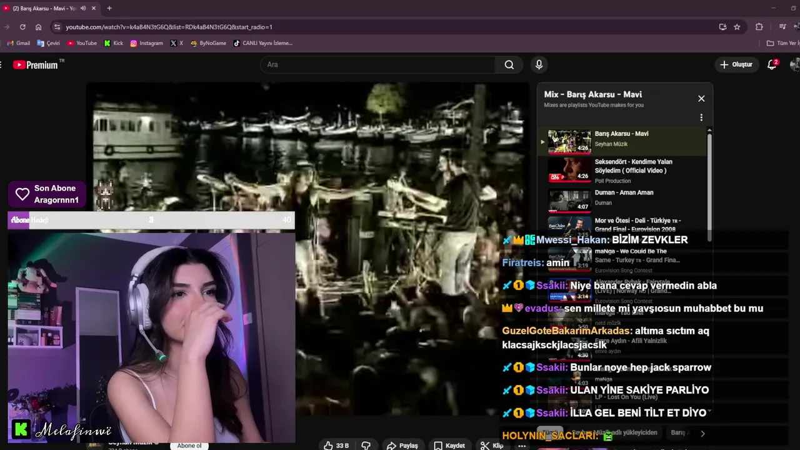Screen dimensions: 800x450
Task: Click GuzelGoteBakarimArkadas chat username
Action: [566, 331]
